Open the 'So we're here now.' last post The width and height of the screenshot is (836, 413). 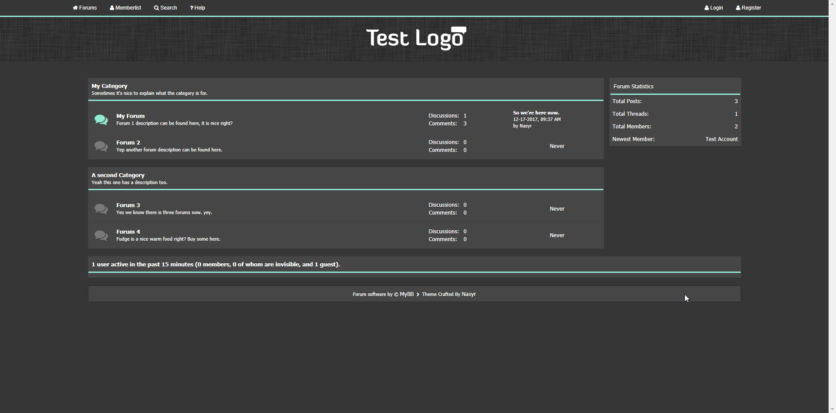pos(536,113)
